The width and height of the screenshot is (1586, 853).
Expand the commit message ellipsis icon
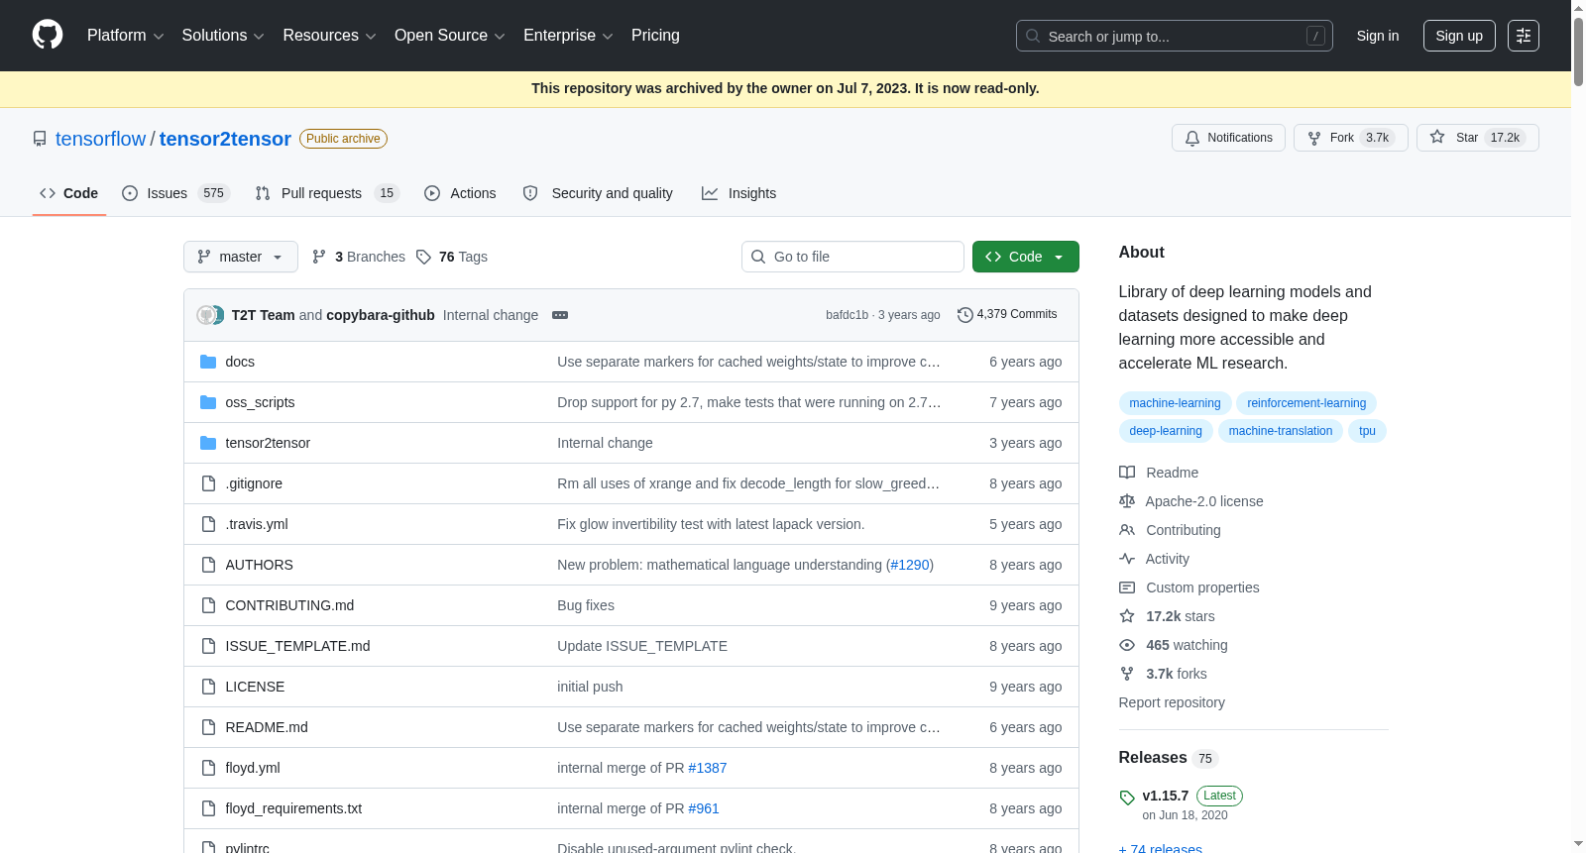point(560,315)
